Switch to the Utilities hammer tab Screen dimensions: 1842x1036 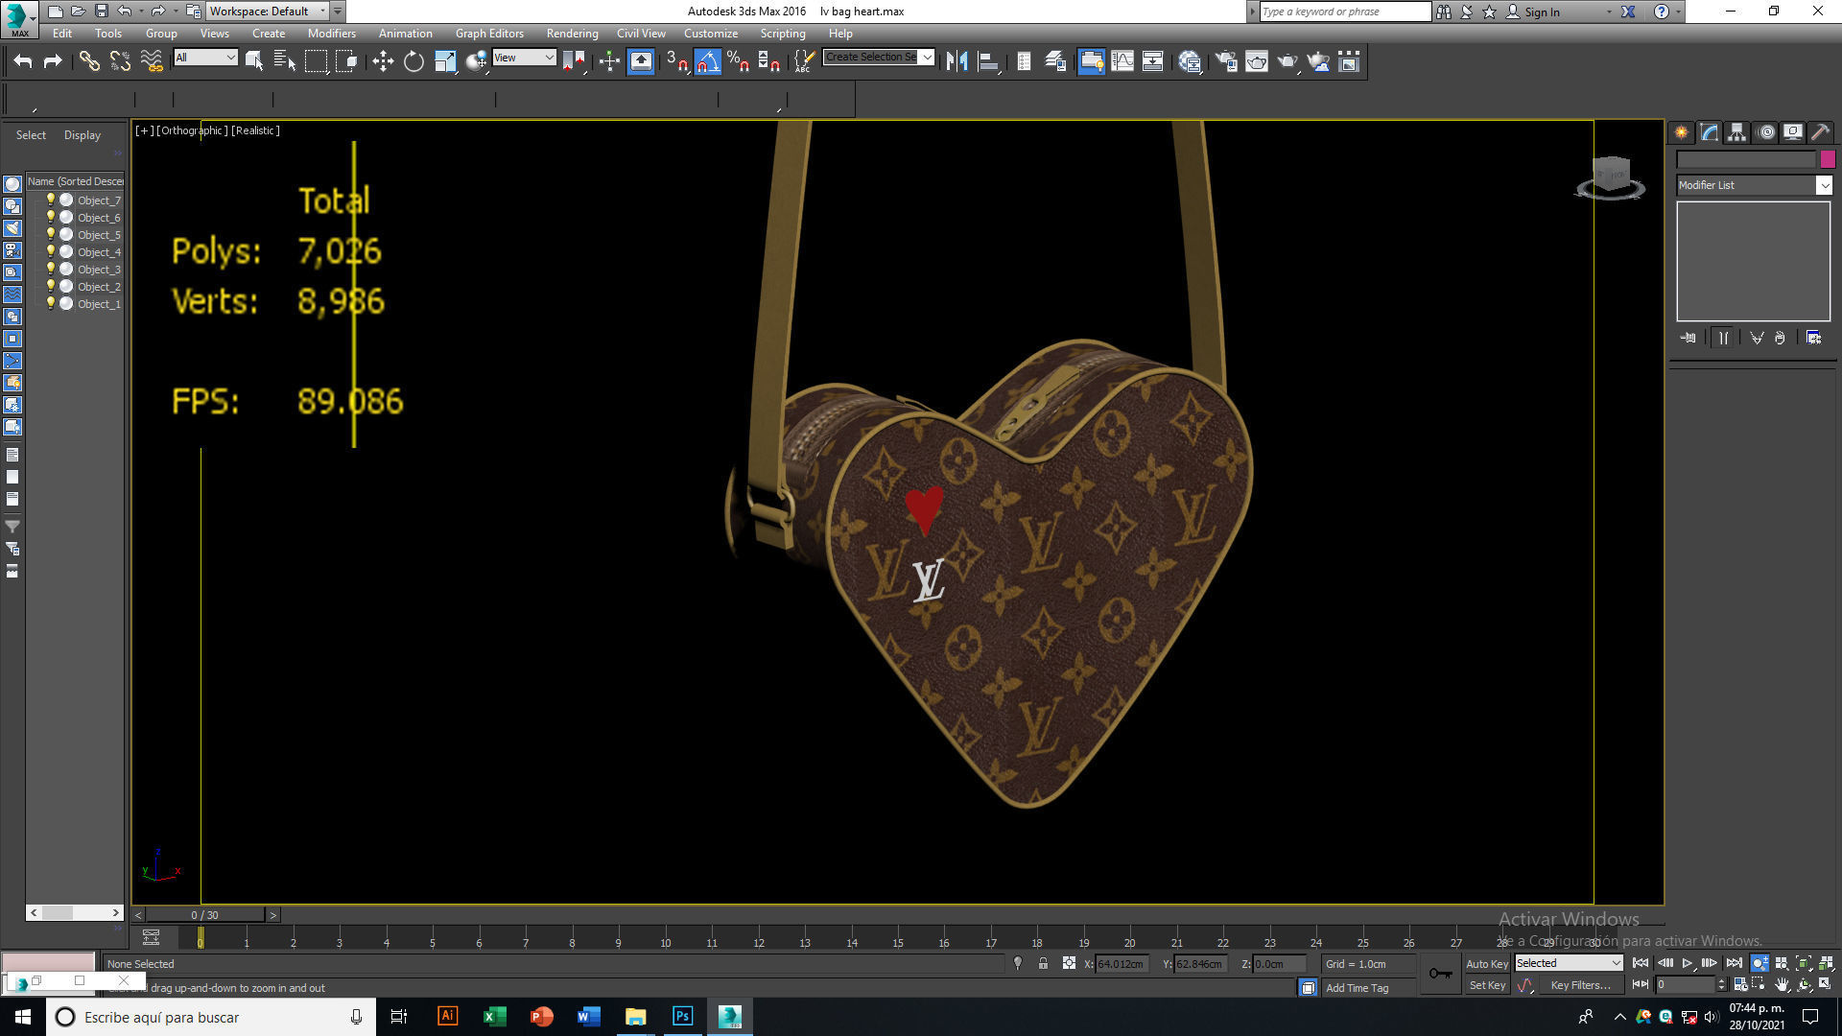pyautogui.click(x=1821, y=132)
